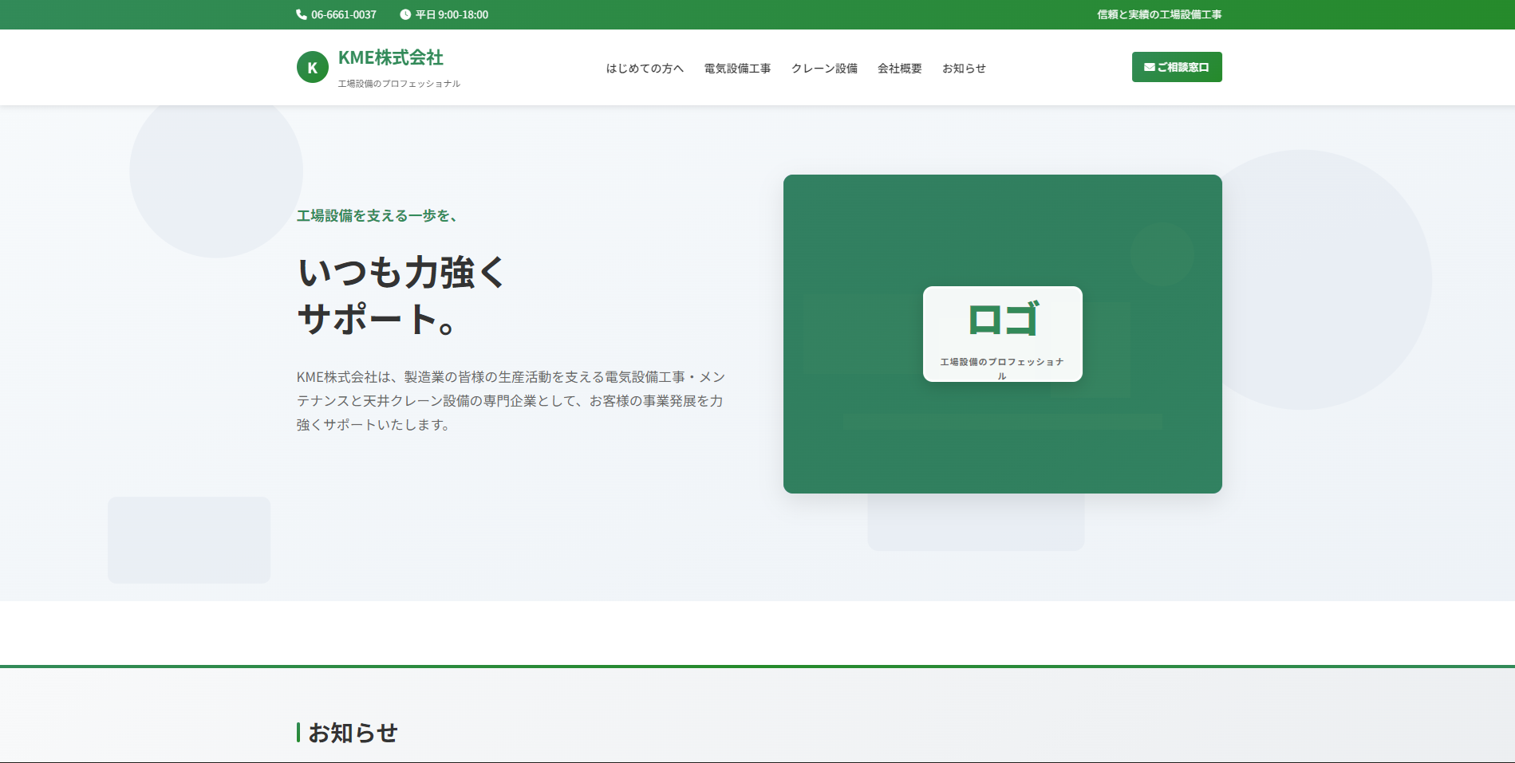Click the hero paragraph starting with KME株式会社は
1515x763 pixels.
tap(511, 401)
